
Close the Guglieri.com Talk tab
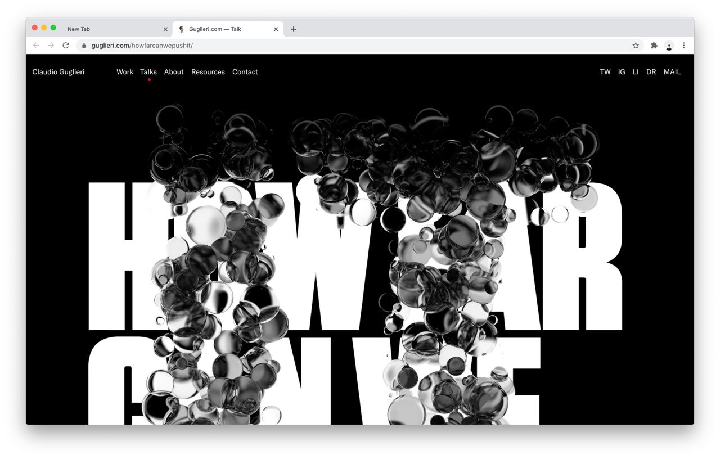tap(276, 29)
